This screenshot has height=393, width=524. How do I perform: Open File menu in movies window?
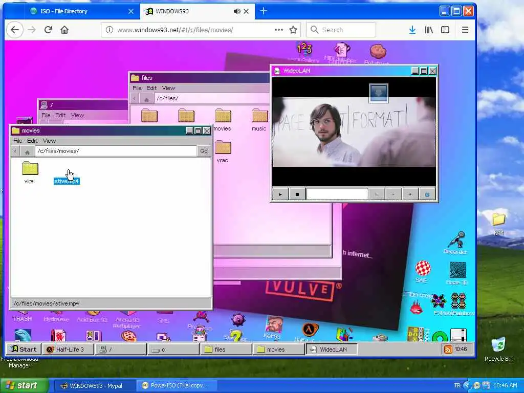click(18, 141)
